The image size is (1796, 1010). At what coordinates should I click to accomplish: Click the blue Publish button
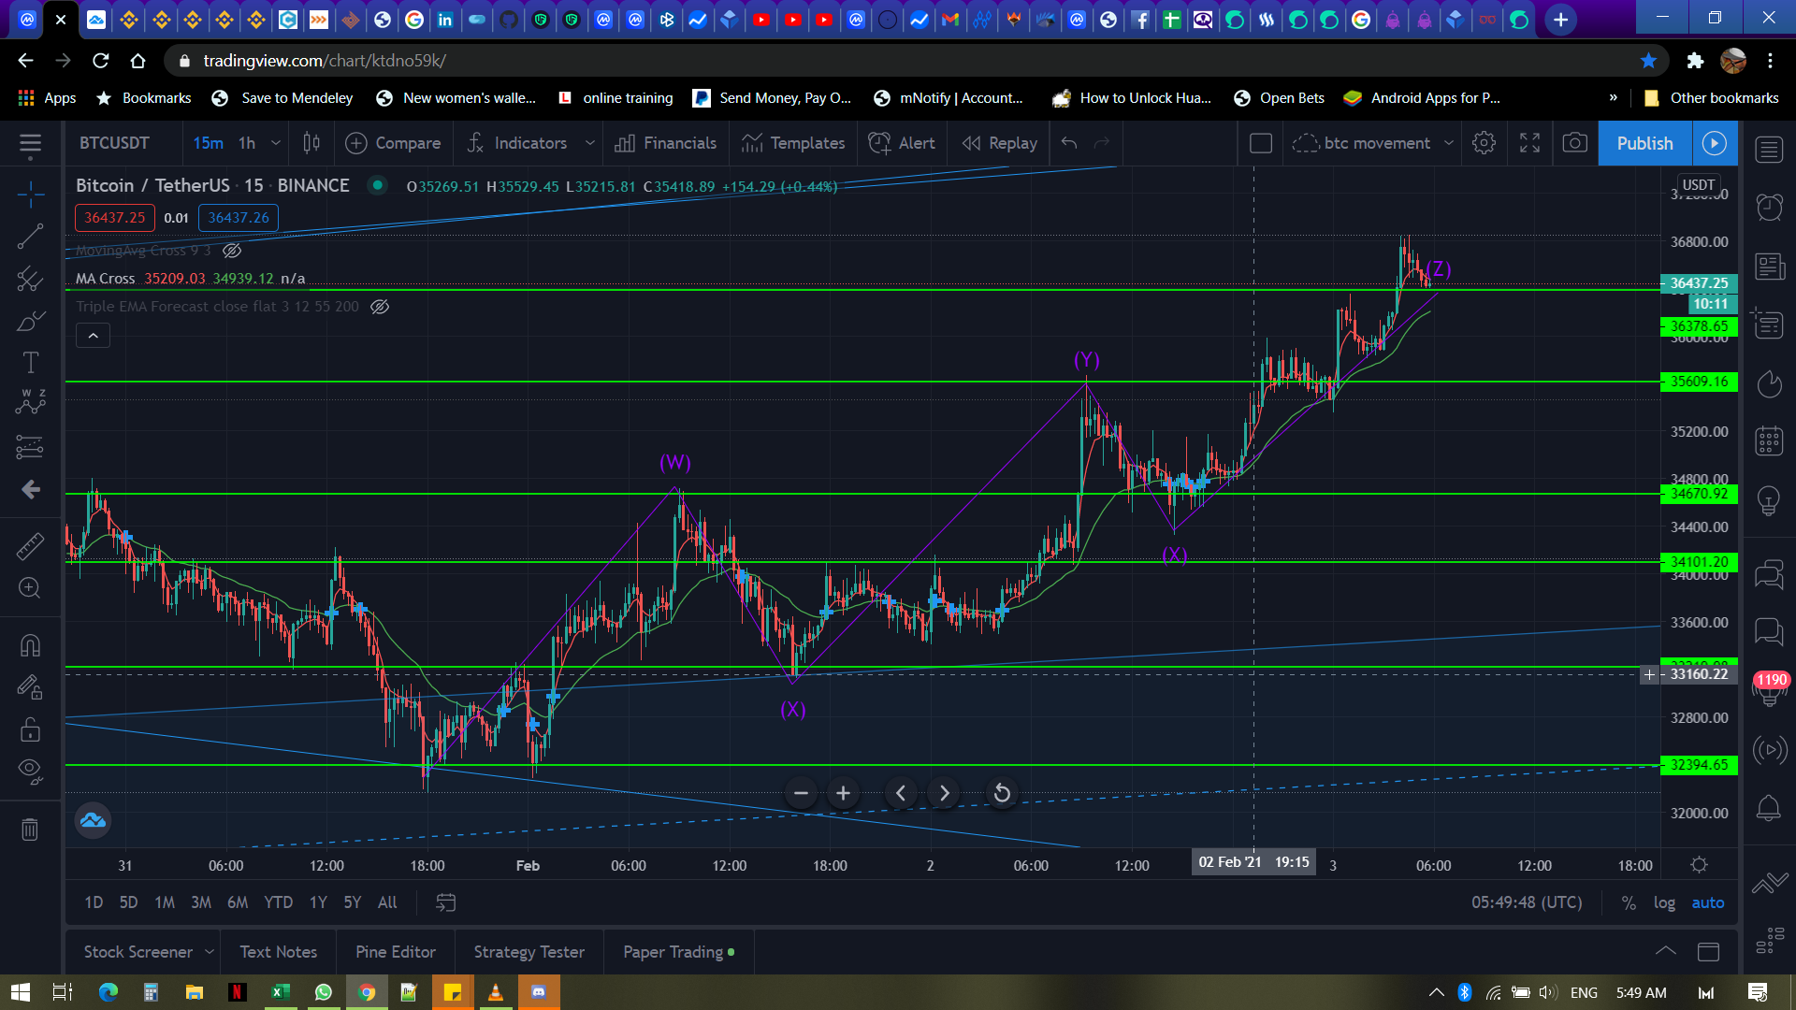click(1644, 143)
